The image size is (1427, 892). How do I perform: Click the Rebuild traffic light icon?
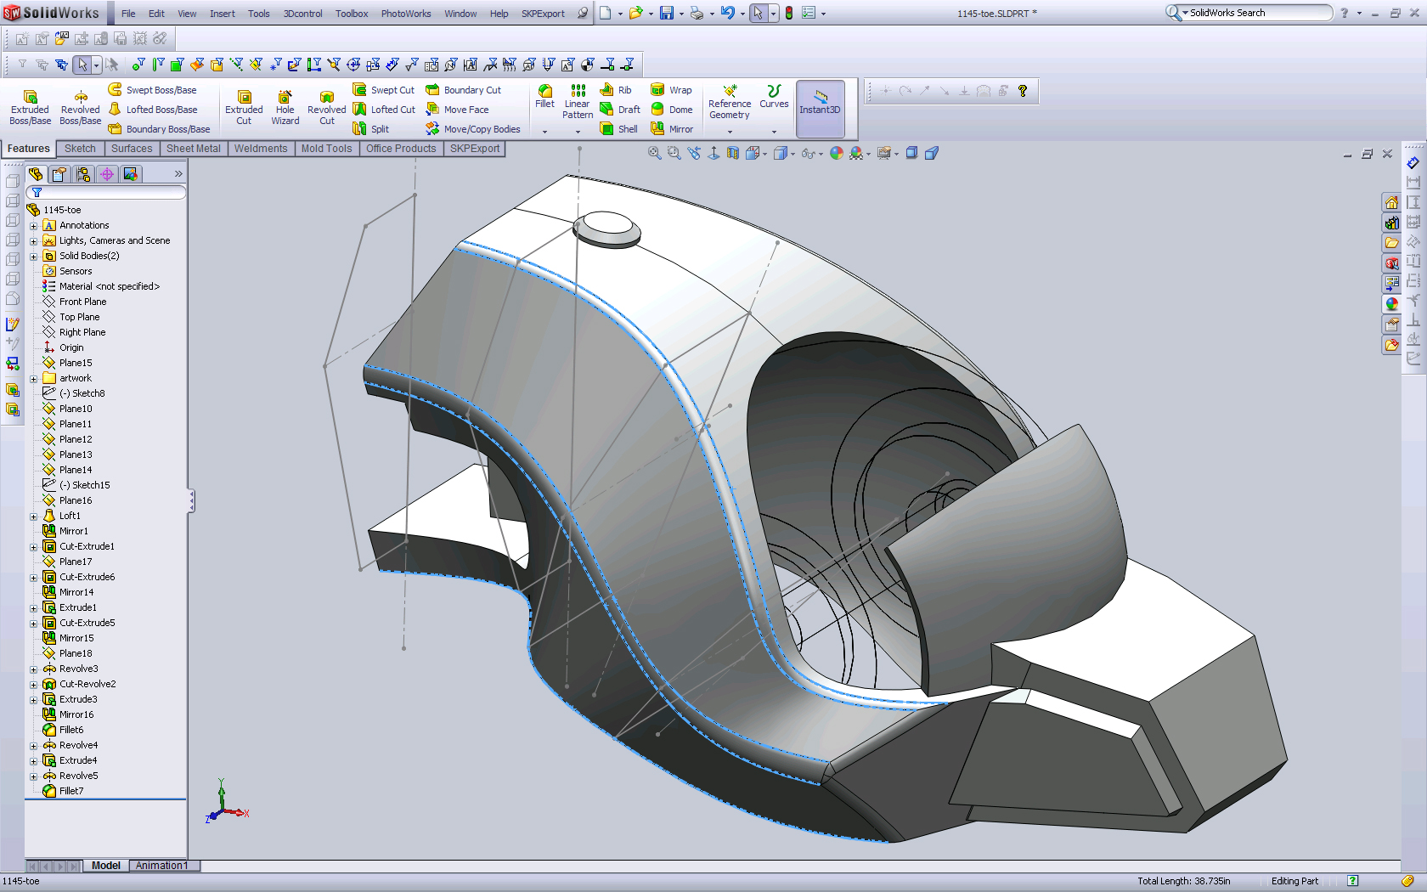(789, 14)
